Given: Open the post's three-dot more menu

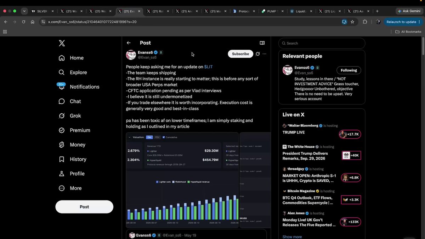Looking at the screenshot, I should 265,54.
